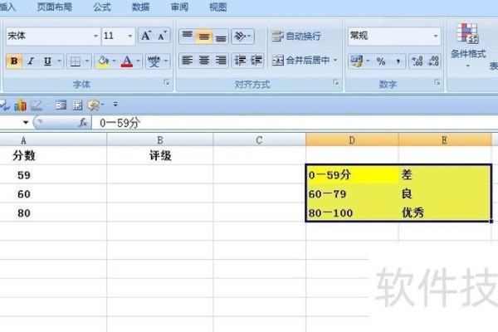Click the chart icon in quick toolbar

(x=20, y=105)
